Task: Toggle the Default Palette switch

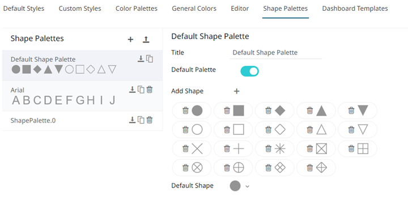Action: click(x=249, y=71)
